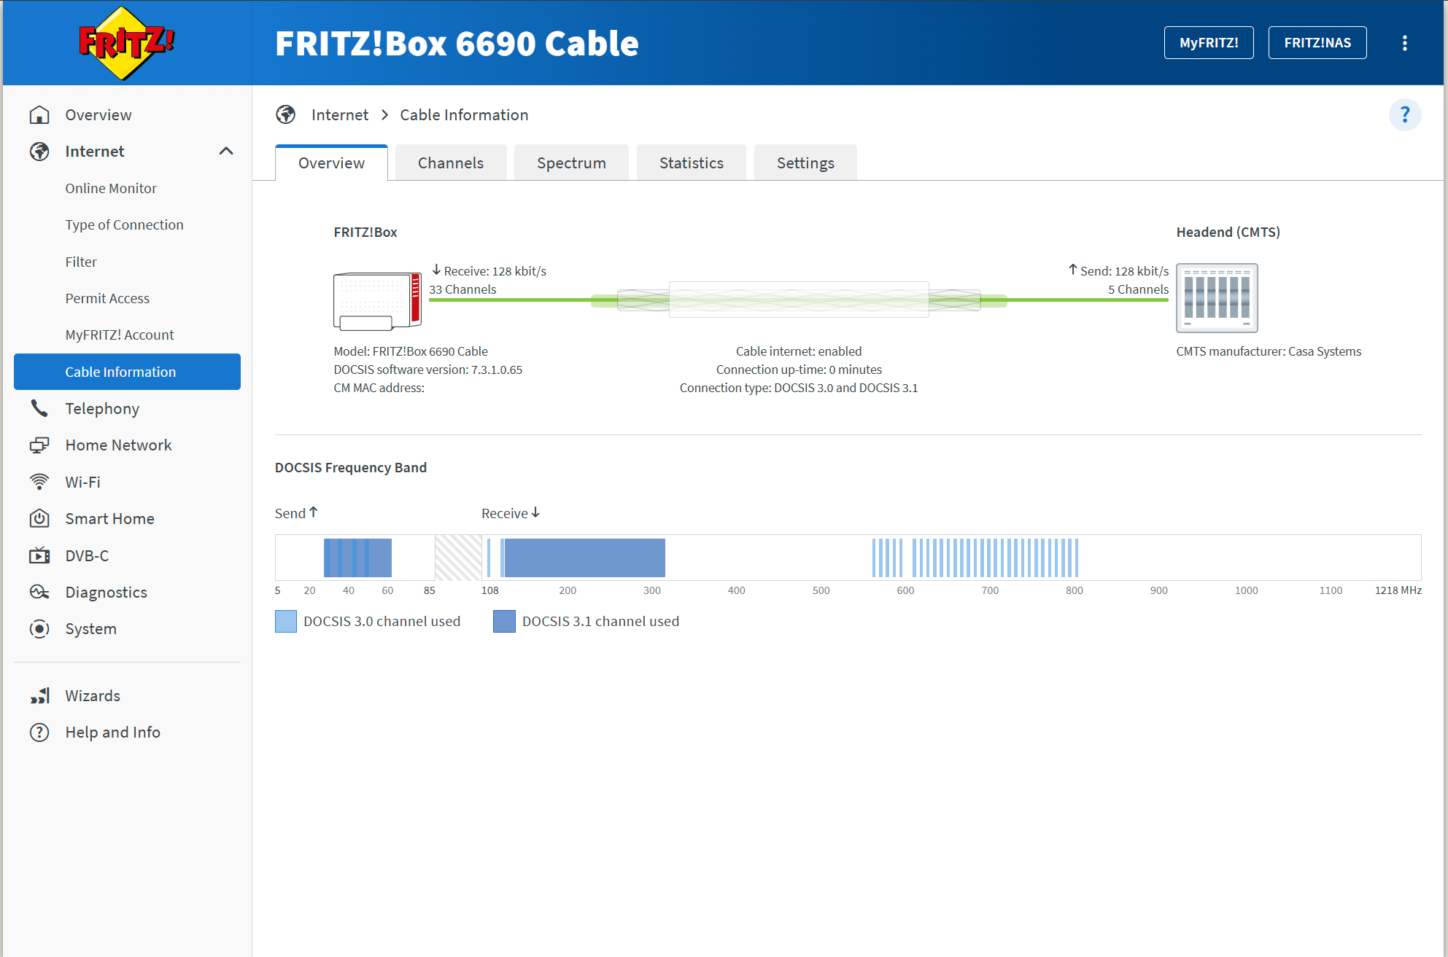Switch to the Spectrum tab
Screen dimensions: 1448x957
[571, 163]
